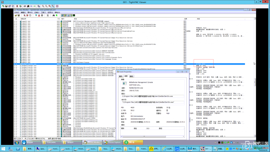
Task: Click Process Monitor process tree icon
Action: [x=48, y=16]
